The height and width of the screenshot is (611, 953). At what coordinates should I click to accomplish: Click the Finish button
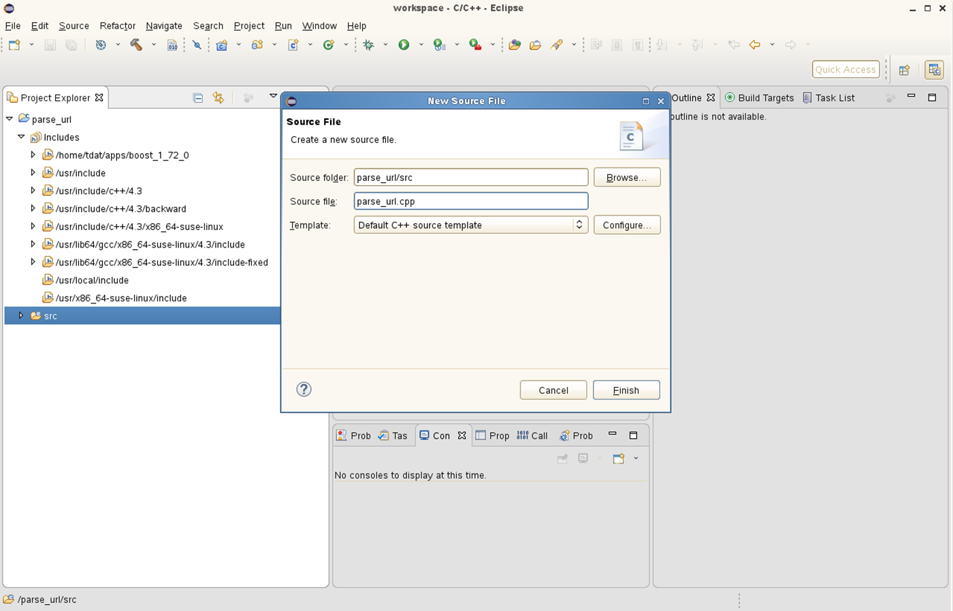(x=626, y=390)
